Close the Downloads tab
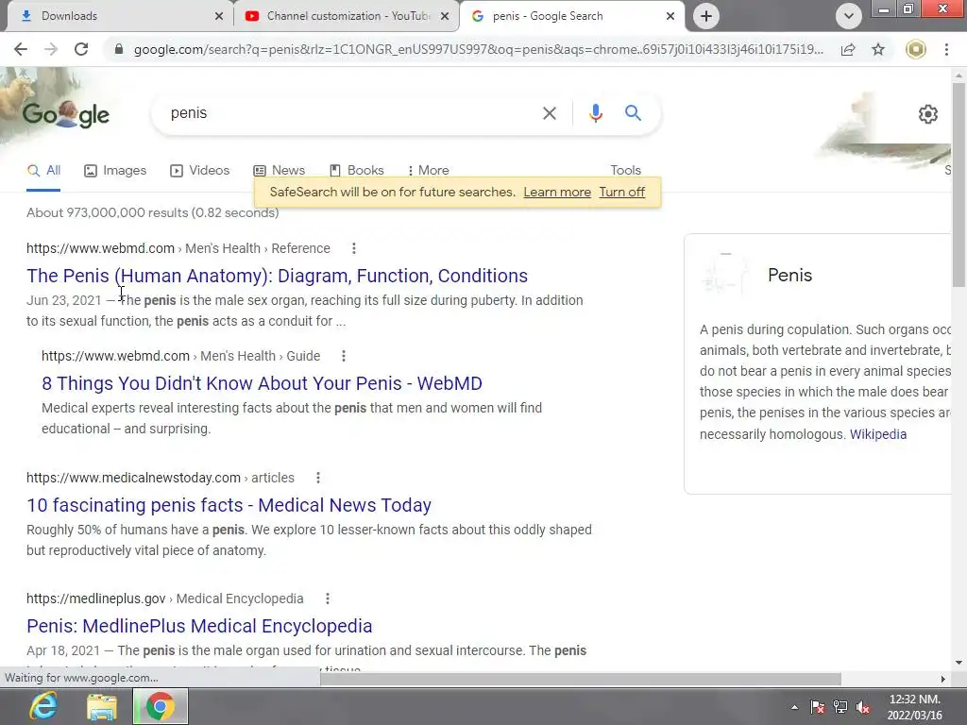Screen dimensions: 967x725 [219, 16]
